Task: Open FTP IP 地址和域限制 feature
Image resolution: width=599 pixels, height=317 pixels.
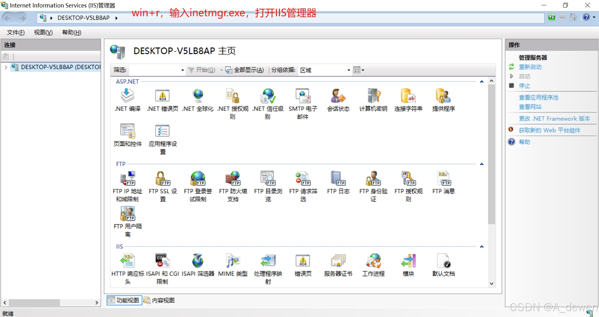Action: 128,186
